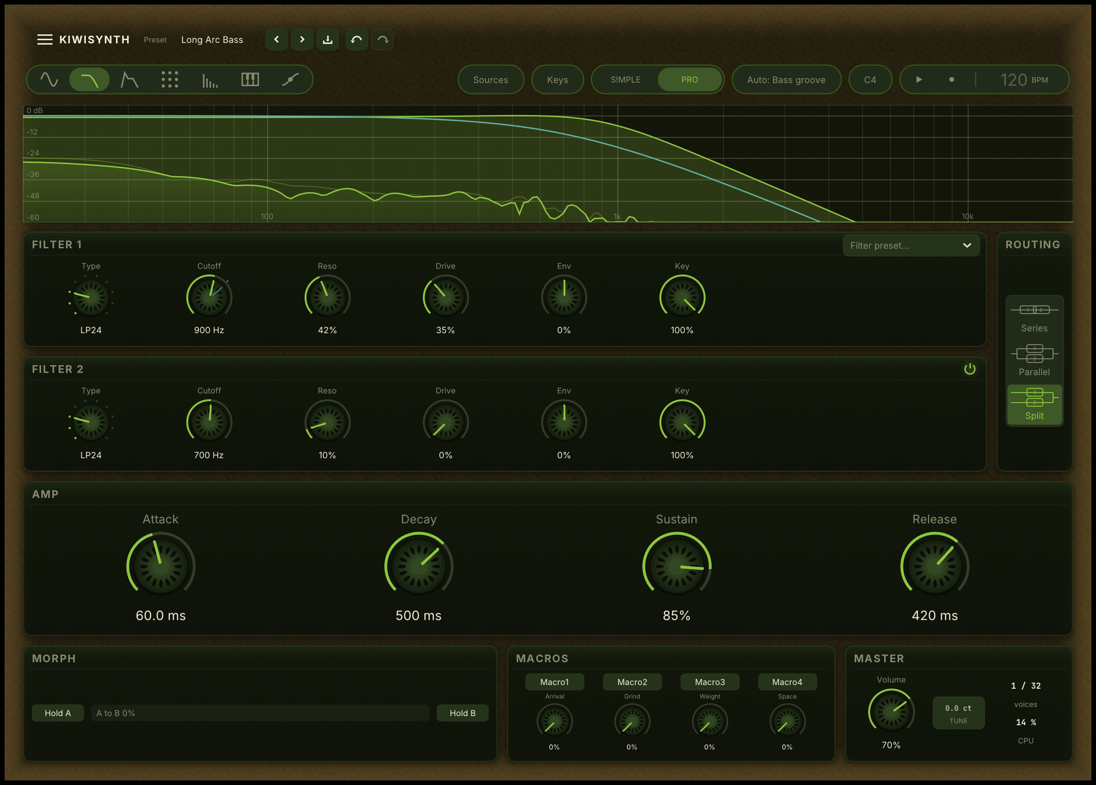
Task: Go to the next preset
Action: click(x=302, y=40)
